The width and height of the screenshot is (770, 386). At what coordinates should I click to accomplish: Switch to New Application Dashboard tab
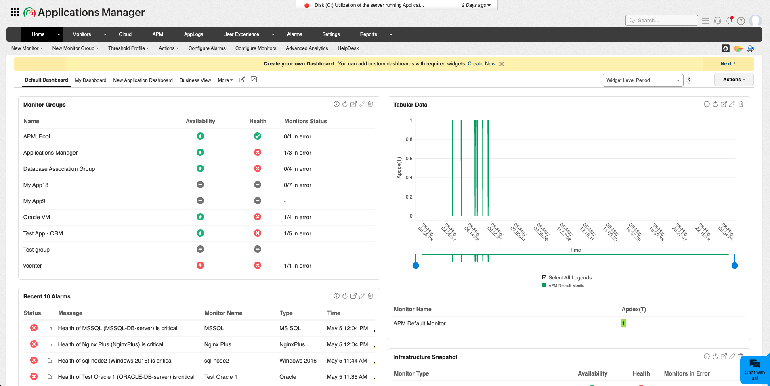click(143, 80)
